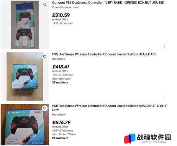The height and width of the screenshot is (146, 177).
Task: Click Best Offer under the £310.59 price
Action: (x=60, y=19)
